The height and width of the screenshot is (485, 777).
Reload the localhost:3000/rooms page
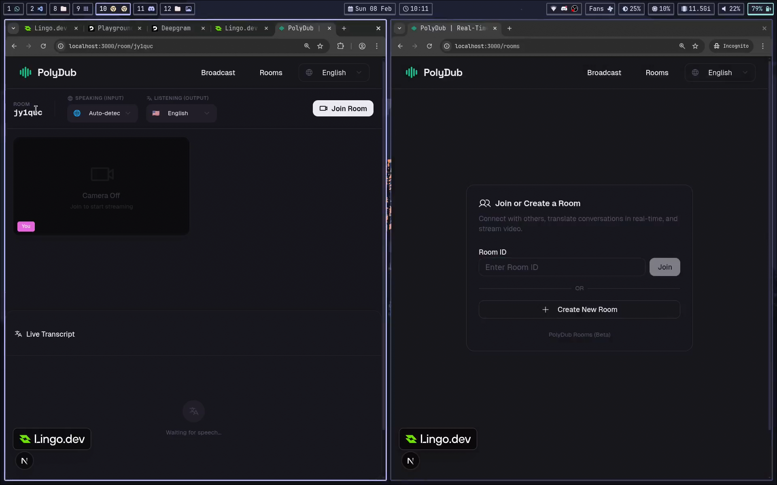[429, 46]
